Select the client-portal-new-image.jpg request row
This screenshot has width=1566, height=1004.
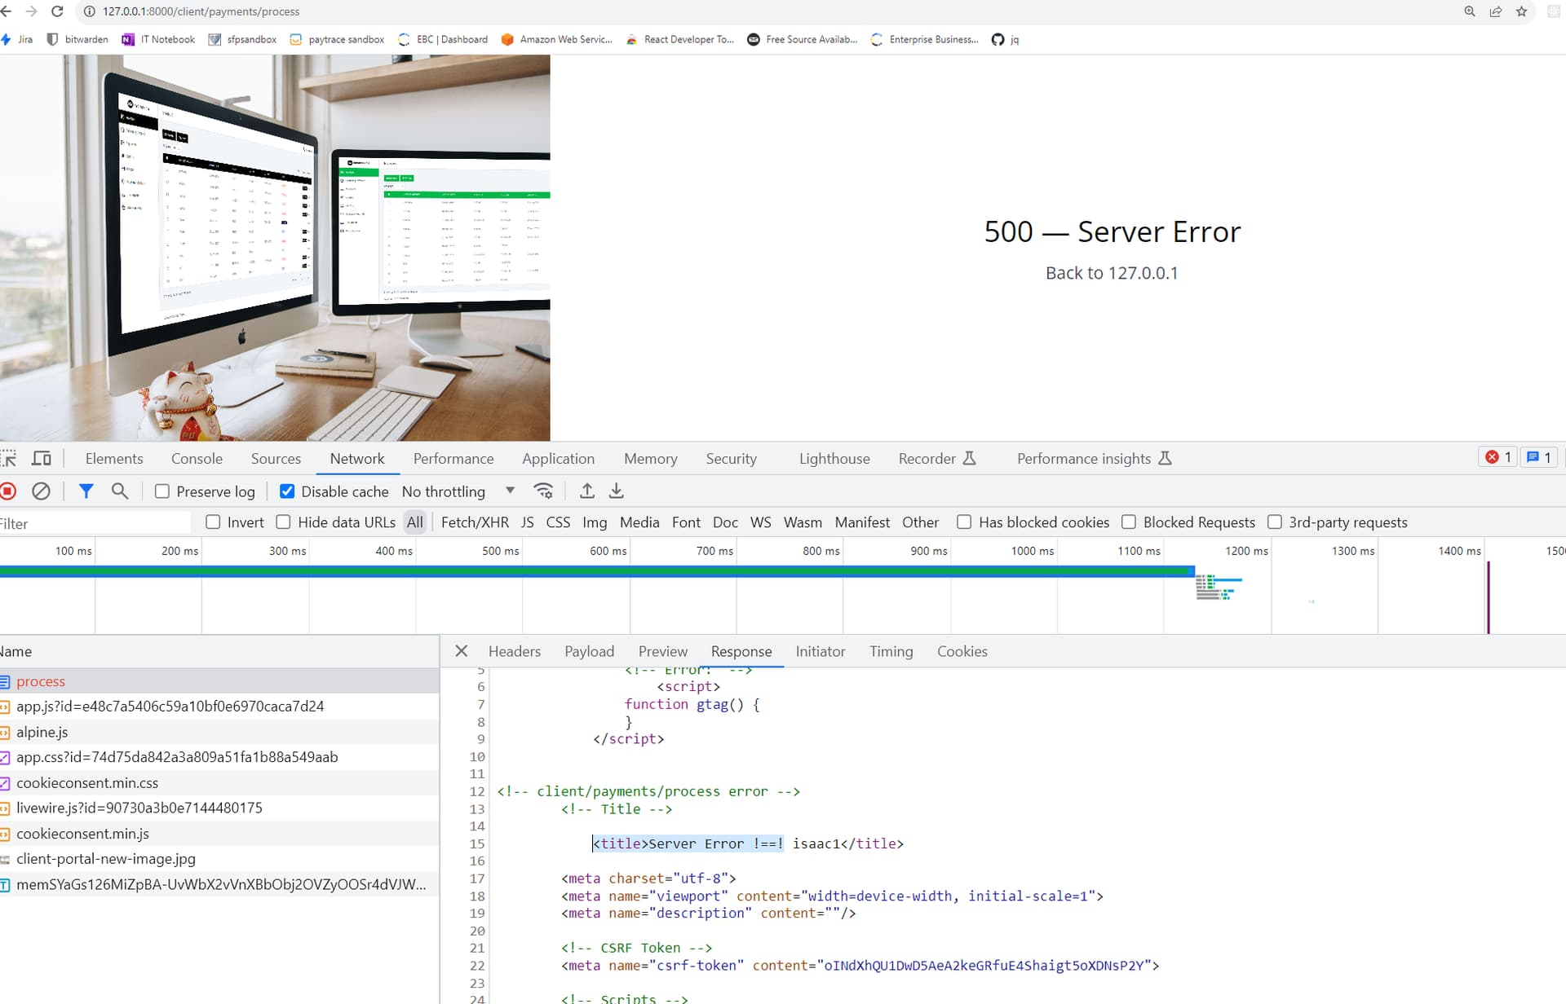click(x=219, y=859)
